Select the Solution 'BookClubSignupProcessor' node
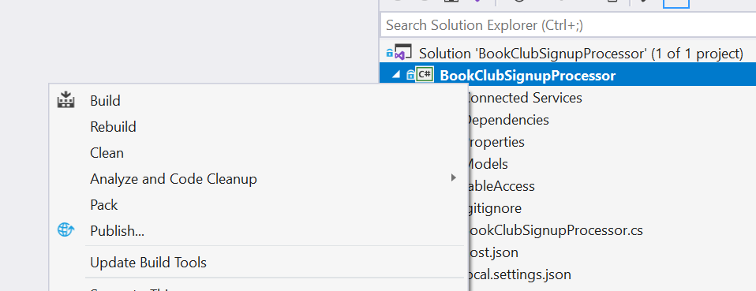Image resolution: width=756 pixels, height=291 pixels. (x=581, y=54)
